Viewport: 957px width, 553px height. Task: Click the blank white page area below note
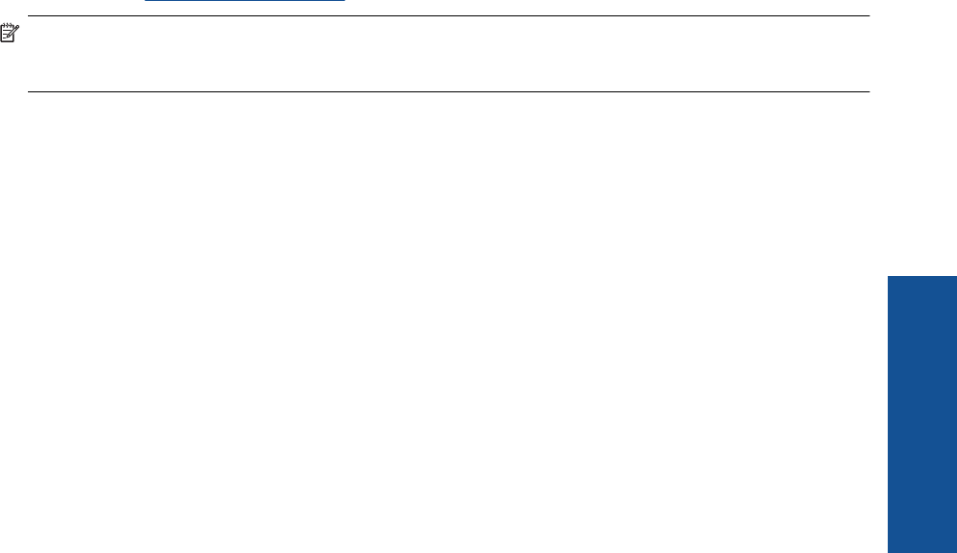pyautogui.click(x=443, y=322)
